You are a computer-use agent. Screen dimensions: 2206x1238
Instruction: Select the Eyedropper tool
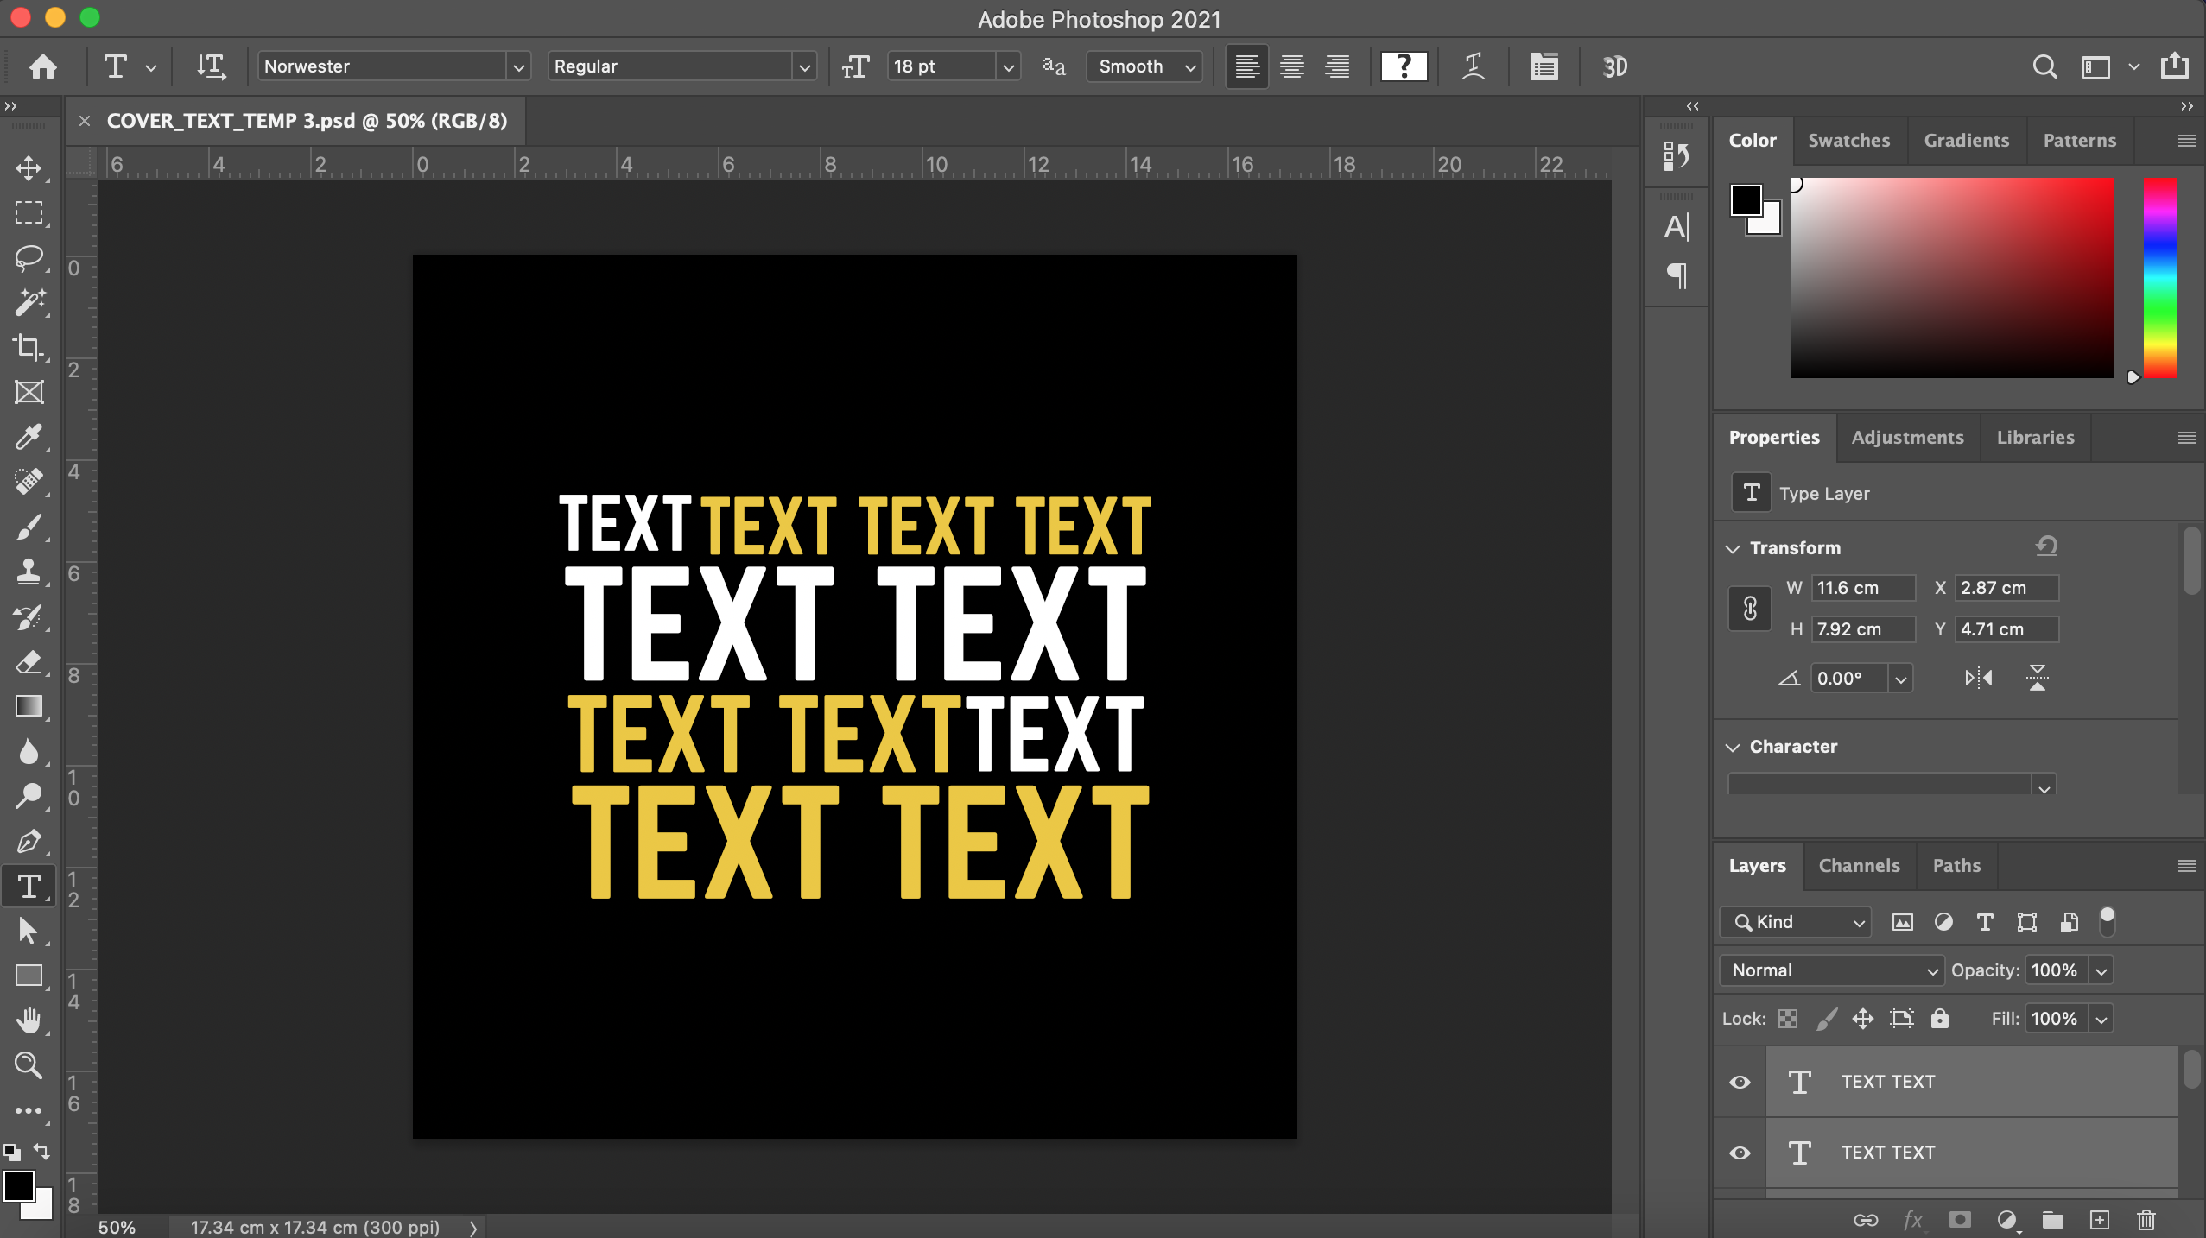click(30, 438)
